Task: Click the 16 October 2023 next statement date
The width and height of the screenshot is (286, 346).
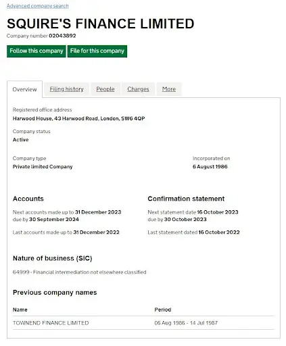Action: [x=218, y=212]
